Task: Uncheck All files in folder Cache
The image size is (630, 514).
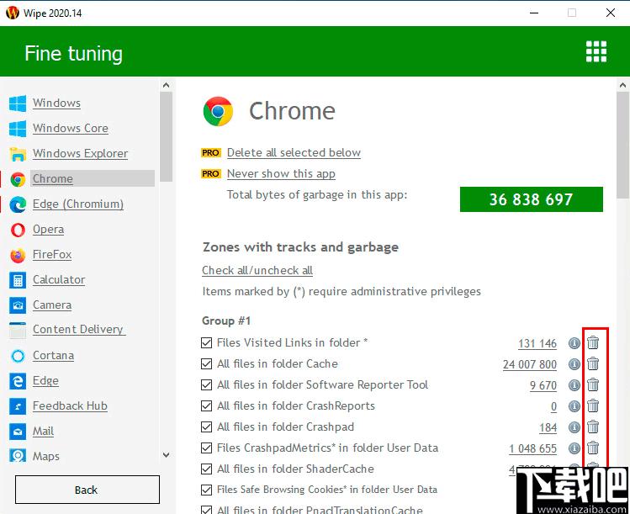Action: (x=207, y=363)
